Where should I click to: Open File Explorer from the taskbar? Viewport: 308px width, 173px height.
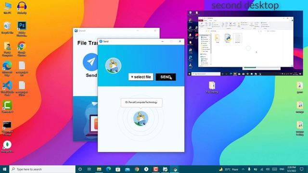pos(99,169)
